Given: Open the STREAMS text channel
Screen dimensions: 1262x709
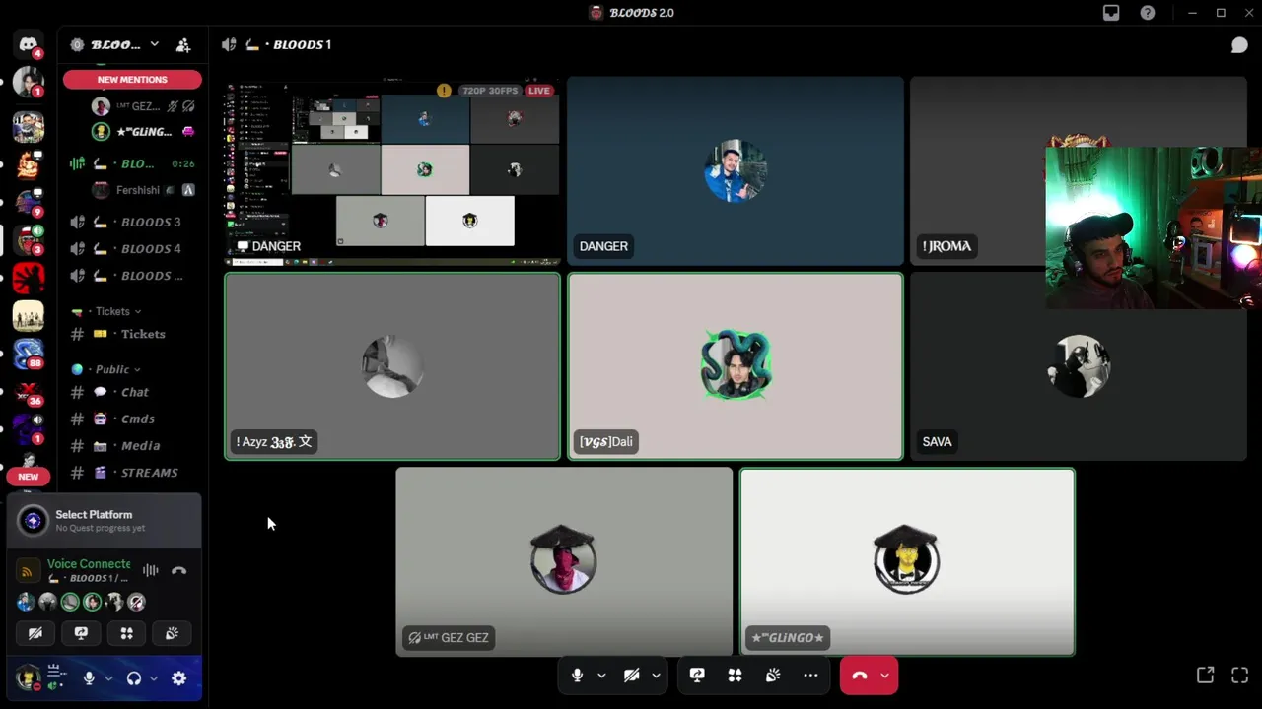Looking at the screenshot, I should (x=133, y=473).
